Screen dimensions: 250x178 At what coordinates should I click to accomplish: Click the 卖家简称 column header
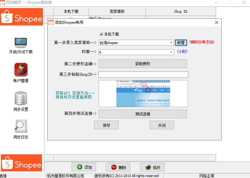click(117, 11)
